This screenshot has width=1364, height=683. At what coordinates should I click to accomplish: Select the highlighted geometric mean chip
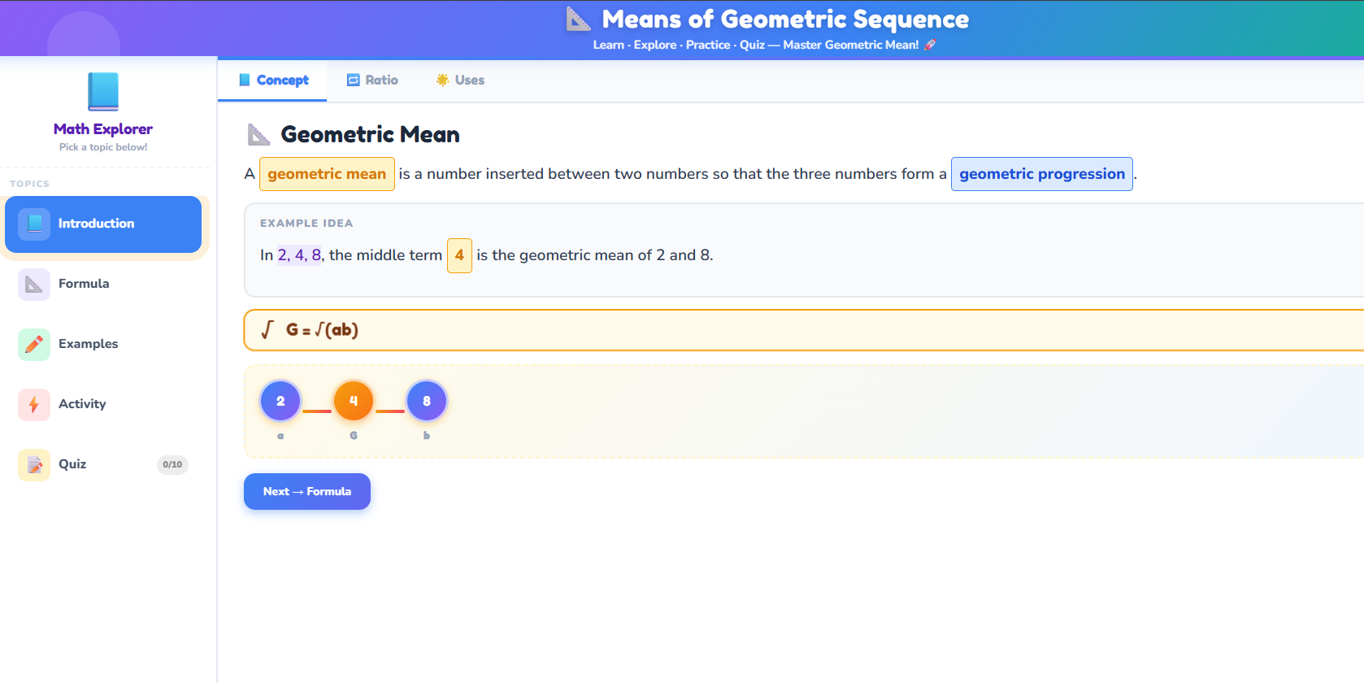coord(327,174)
